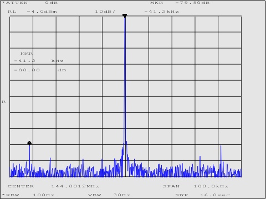Viewport: 266px width, 199px height.
Task: Click the peak marker triangle at the carrier
Action: [x=125, y=15]
